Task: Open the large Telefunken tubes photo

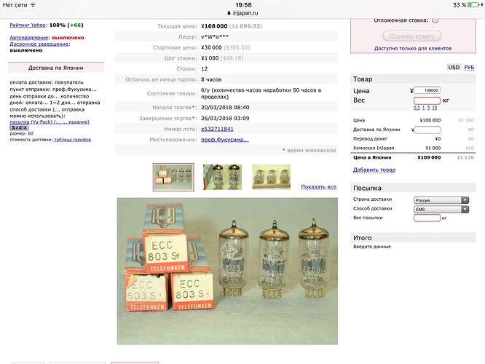Action: coord(227,272)
